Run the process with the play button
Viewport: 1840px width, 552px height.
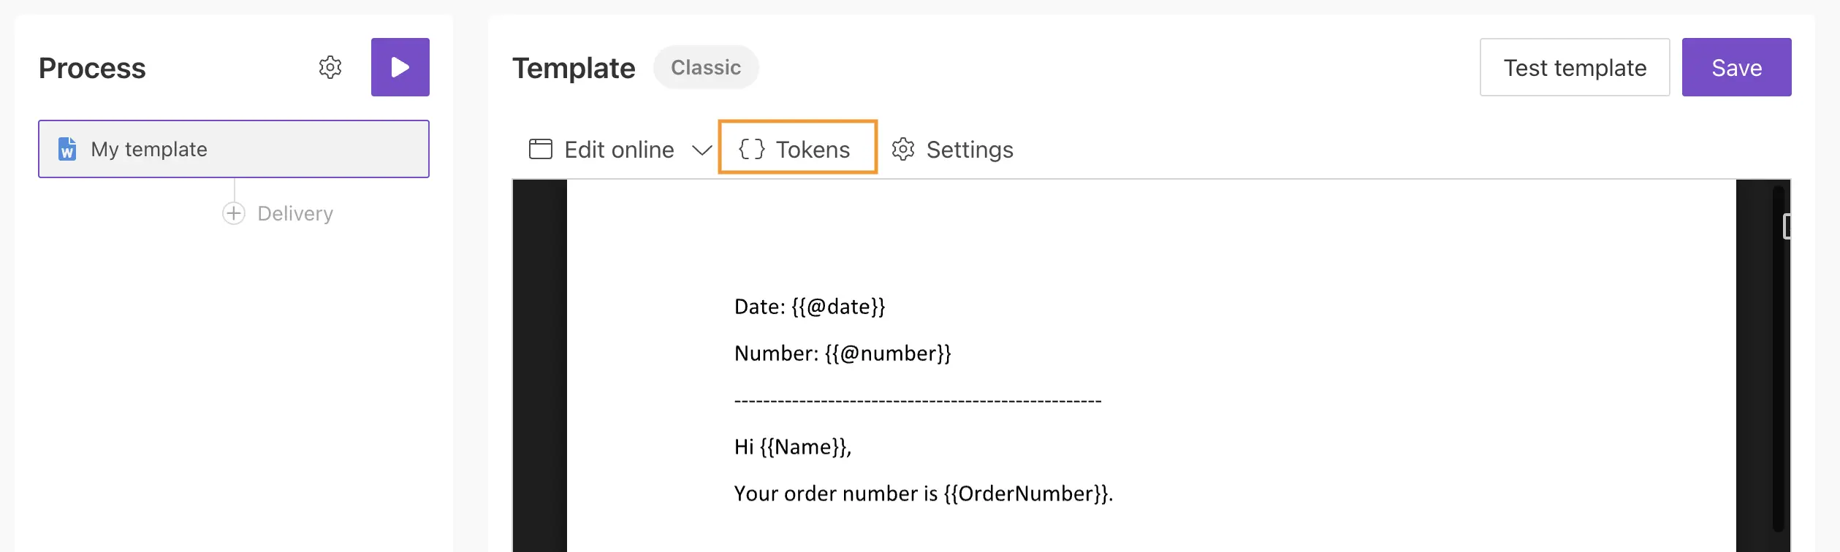point(399,67)
